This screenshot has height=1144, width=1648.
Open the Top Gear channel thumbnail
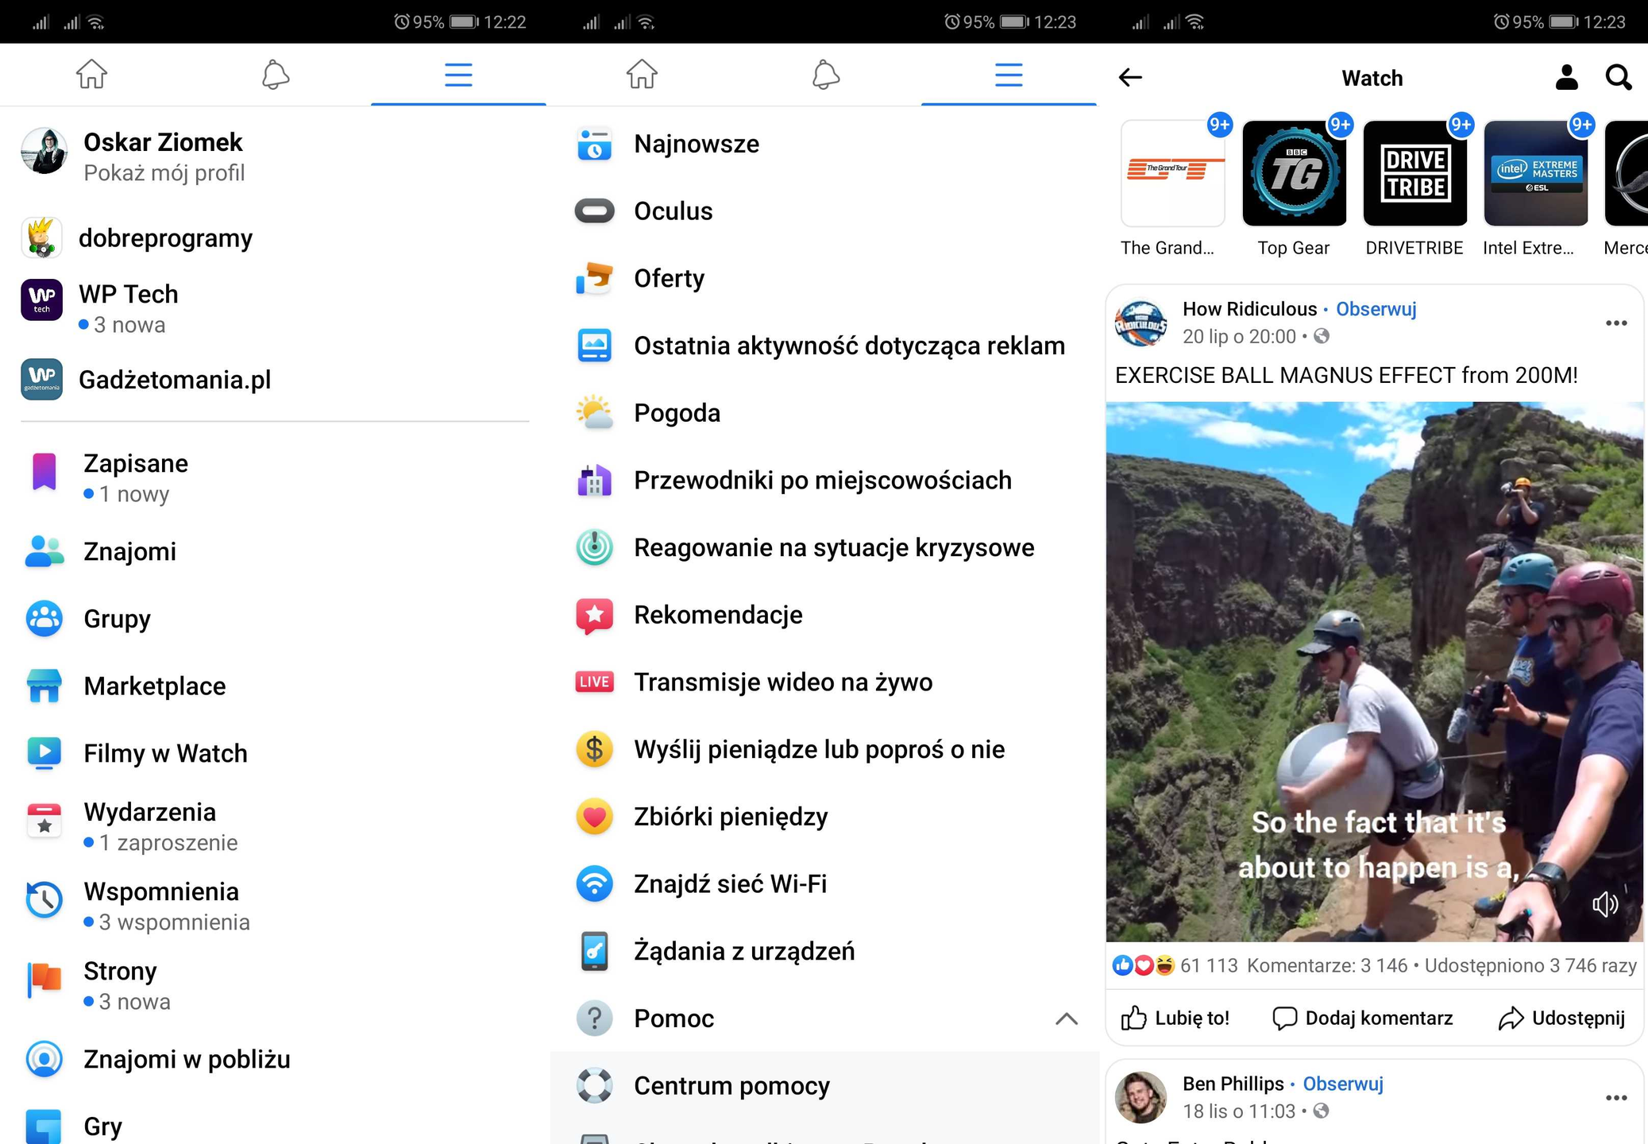1293,174
